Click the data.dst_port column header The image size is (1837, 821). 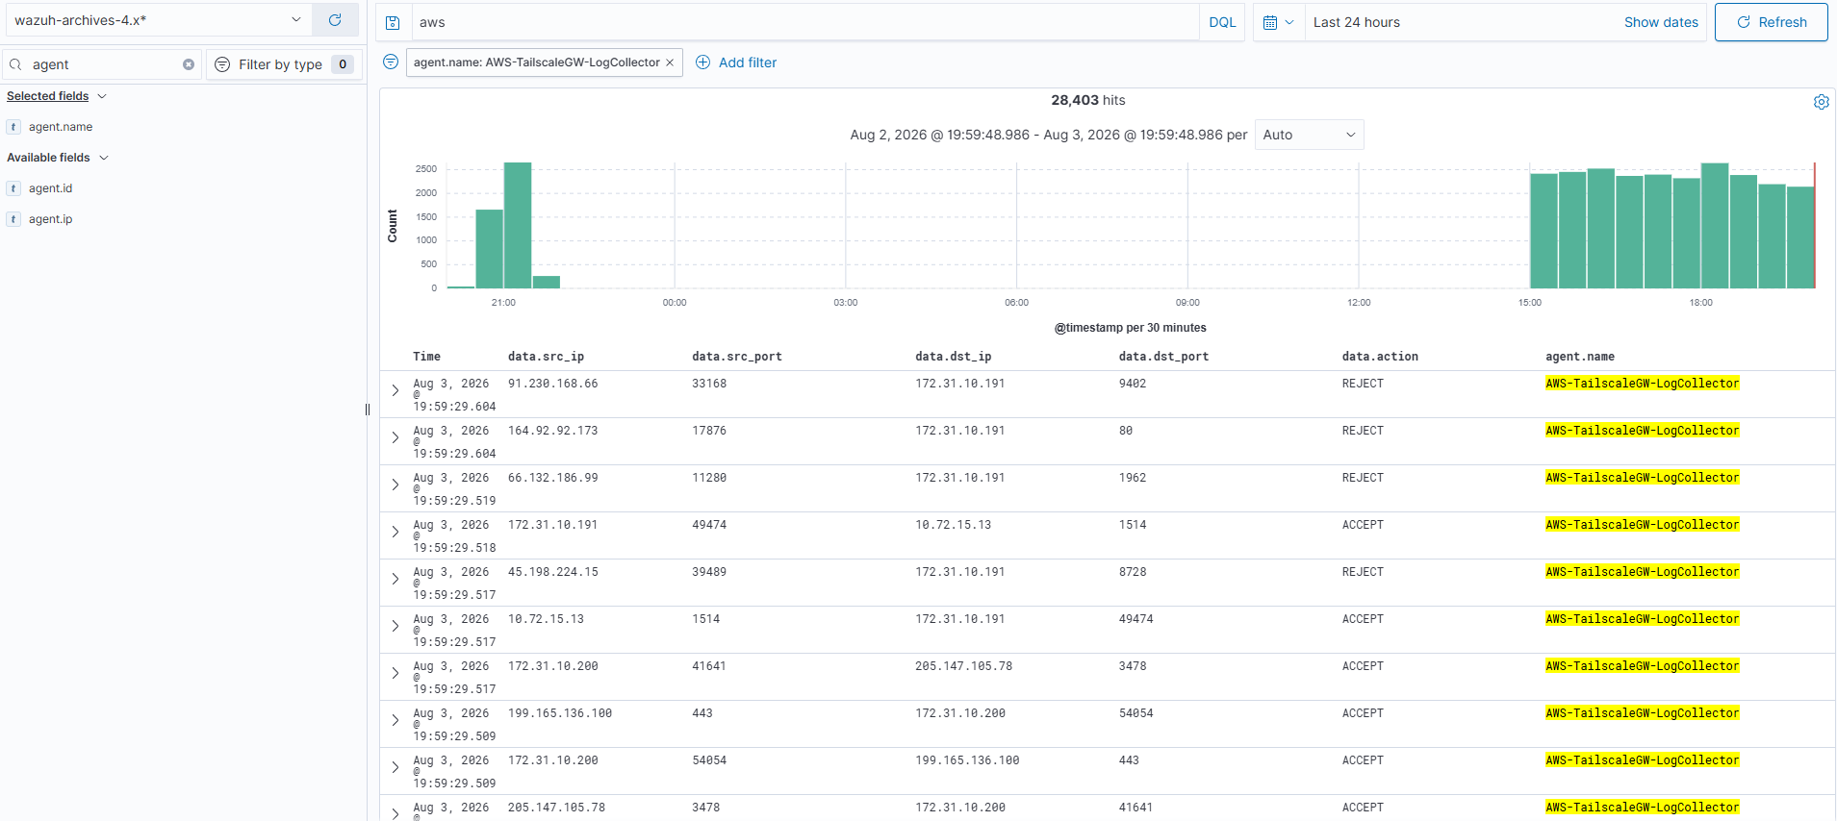(x=1163, y=357)
